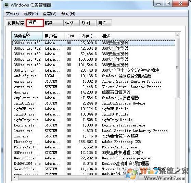191x183 pixels.
Task: Select the dwm.exe process row
Action: click(93, 92)
